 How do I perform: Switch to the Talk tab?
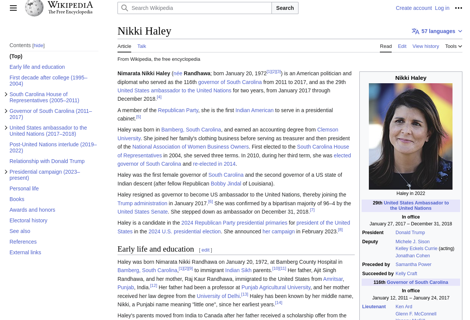click(x=142, y=46)
